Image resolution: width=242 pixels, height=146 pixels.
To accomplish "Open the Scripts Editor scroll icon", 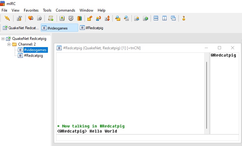I will pyautogui.click(x=51, y=18).
